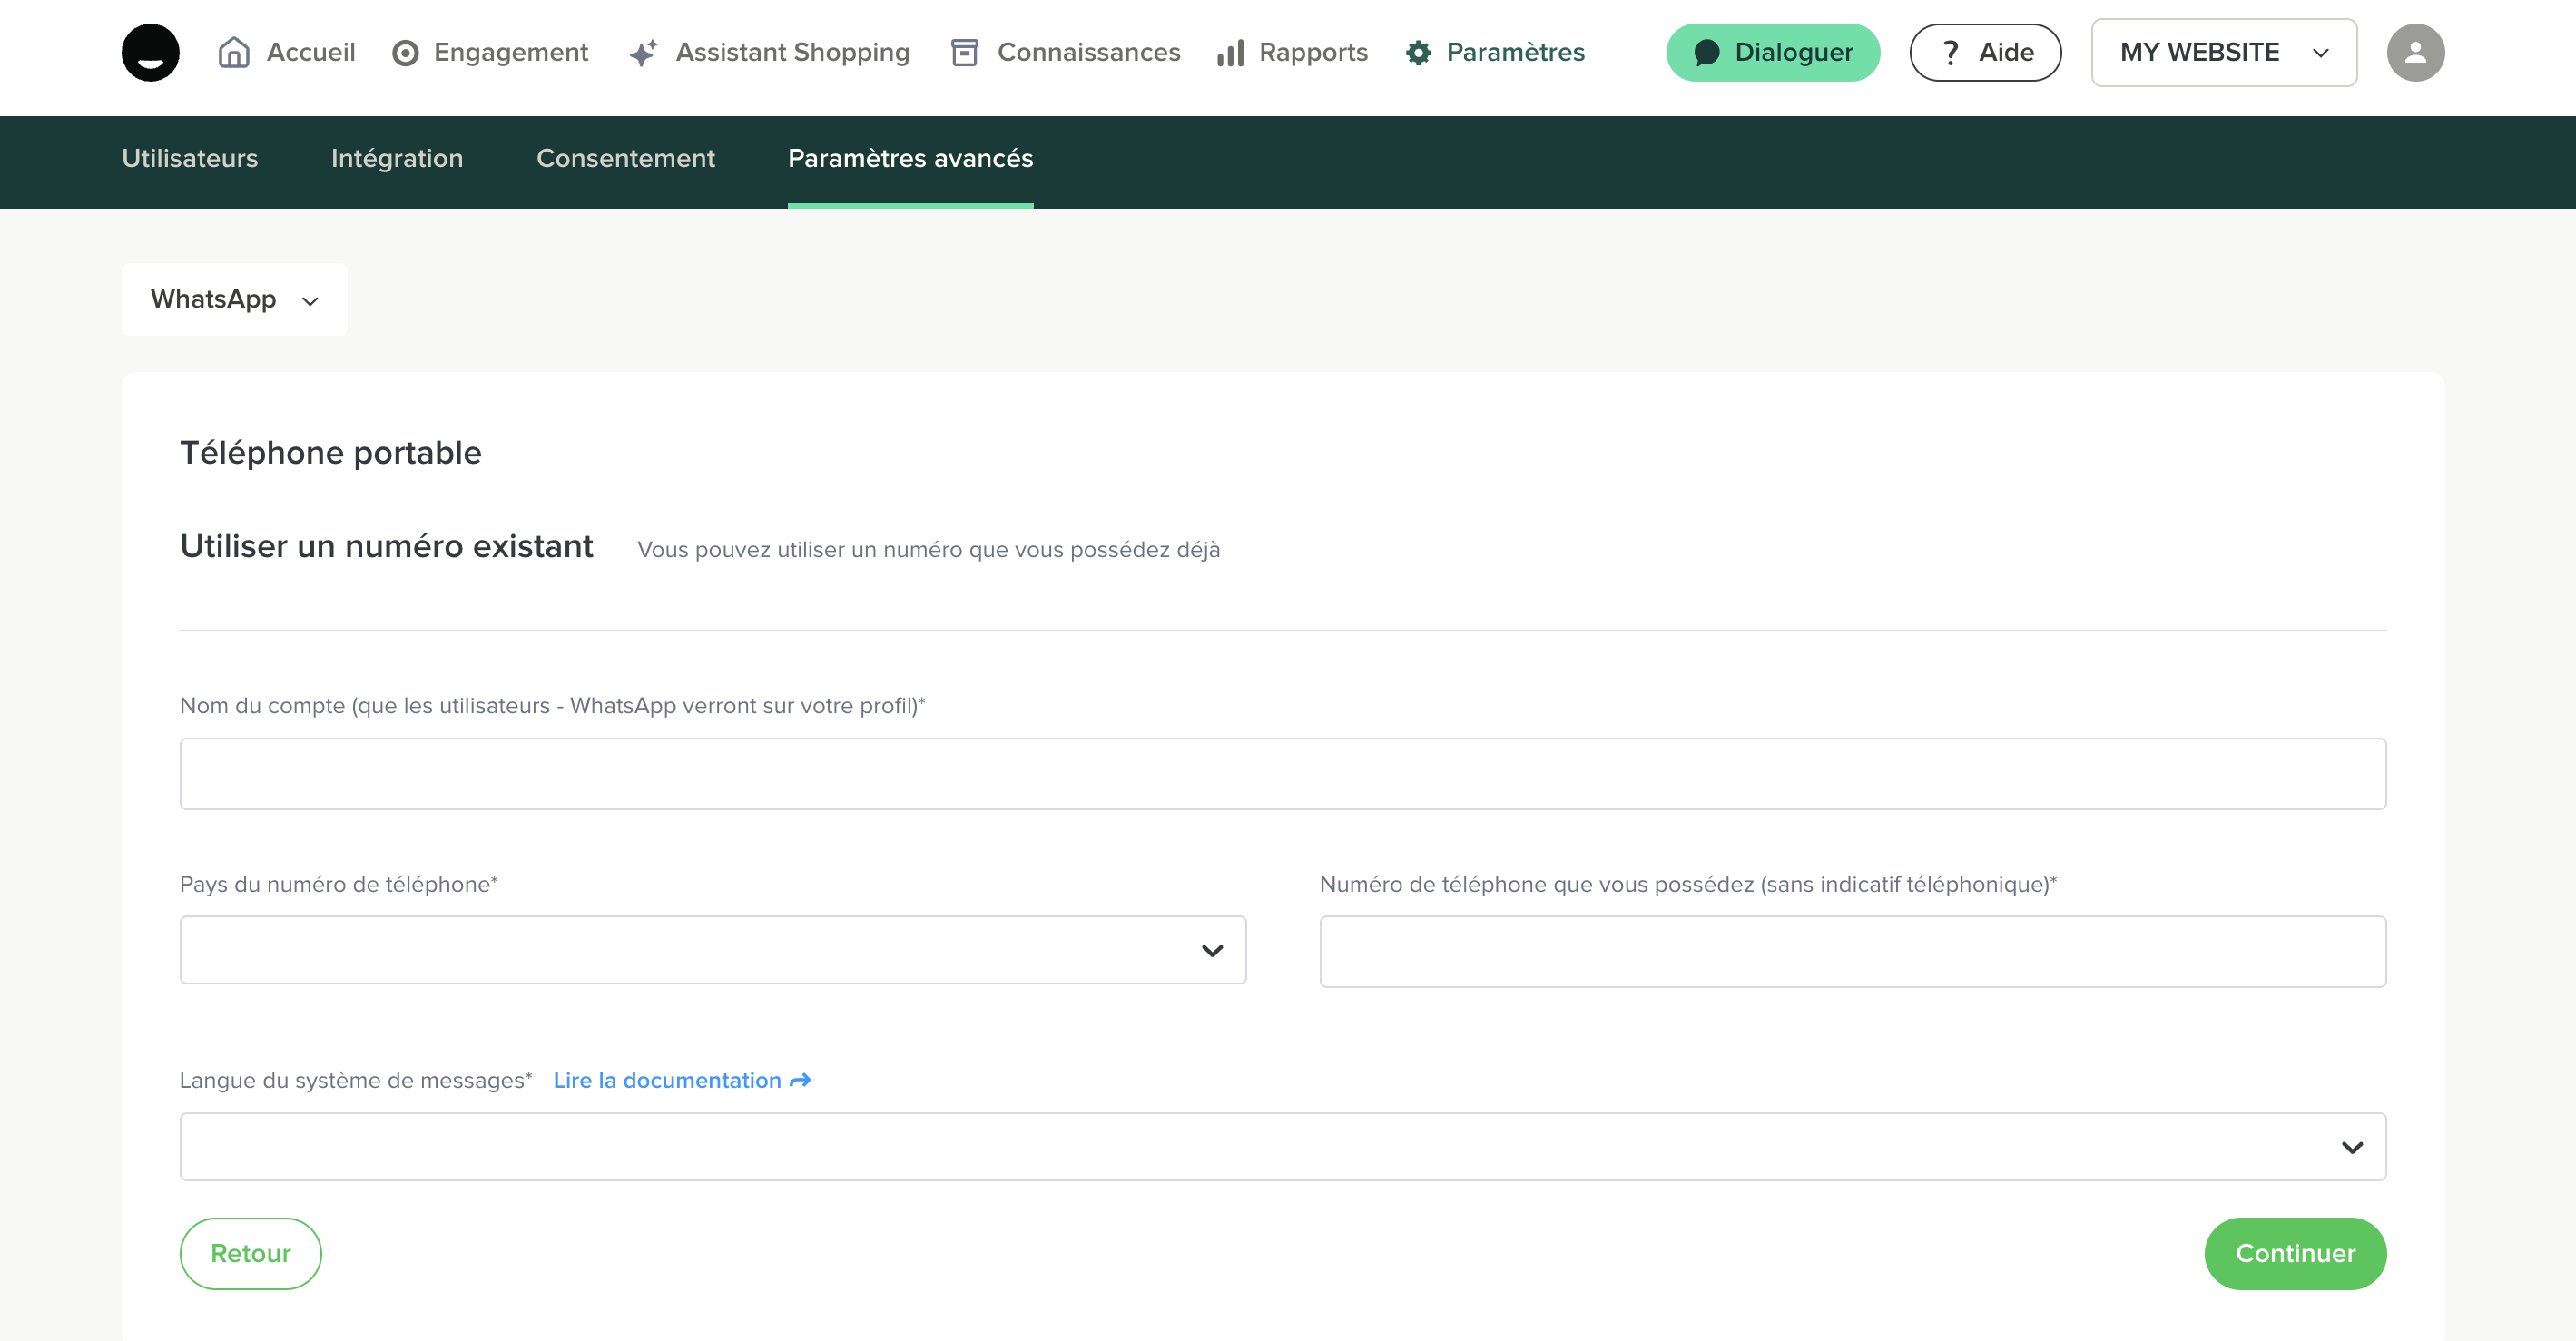Viewport: 2576px width, 1341px height.
Task: Go to the Consentement tab
Action: 625,158
